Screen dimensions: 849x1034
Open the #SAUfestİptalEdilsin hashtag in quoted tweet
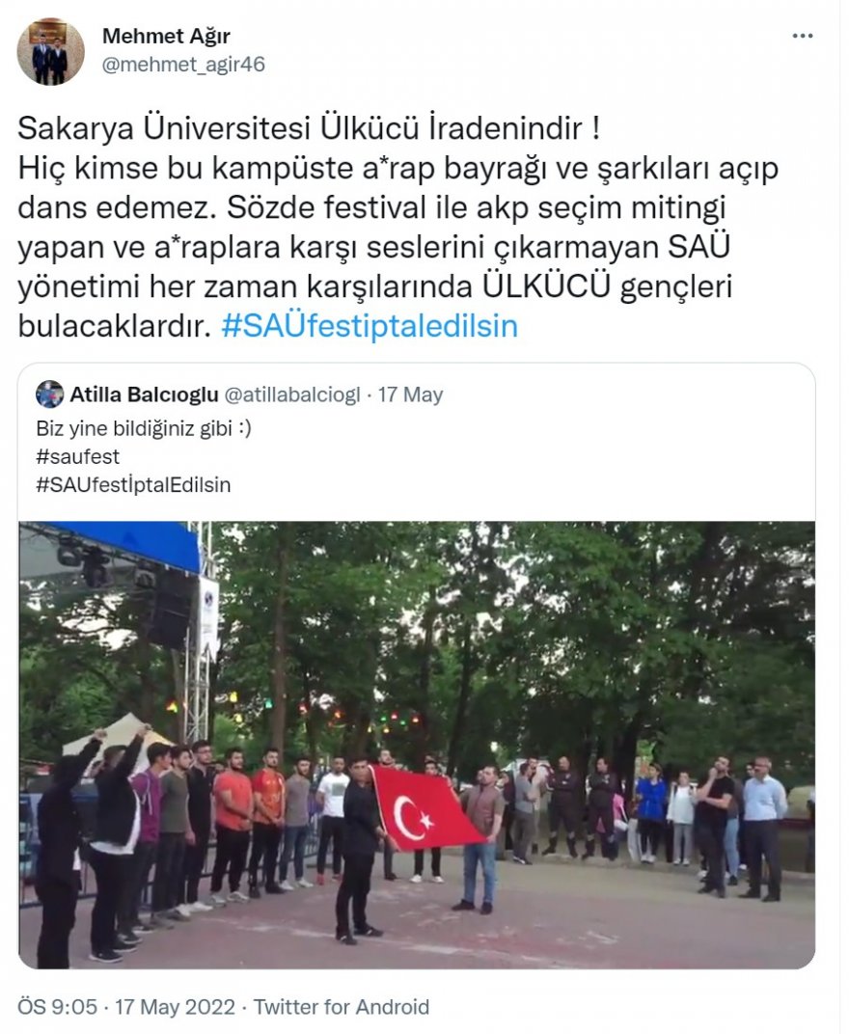(x=133, y=485)
